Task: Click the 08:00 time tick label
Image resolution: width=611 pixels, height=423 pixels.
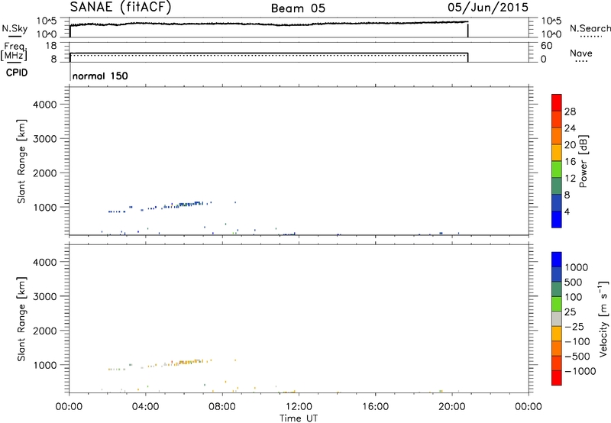Action: 222,407
